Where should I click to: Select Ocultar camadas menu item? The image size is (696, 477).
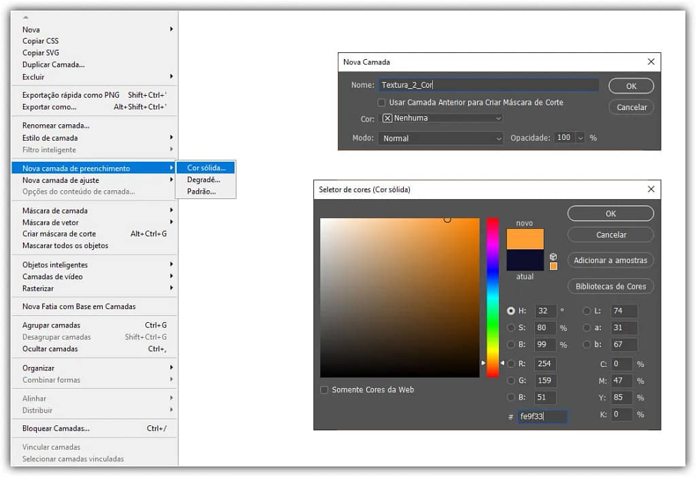(x=94, y=349)
